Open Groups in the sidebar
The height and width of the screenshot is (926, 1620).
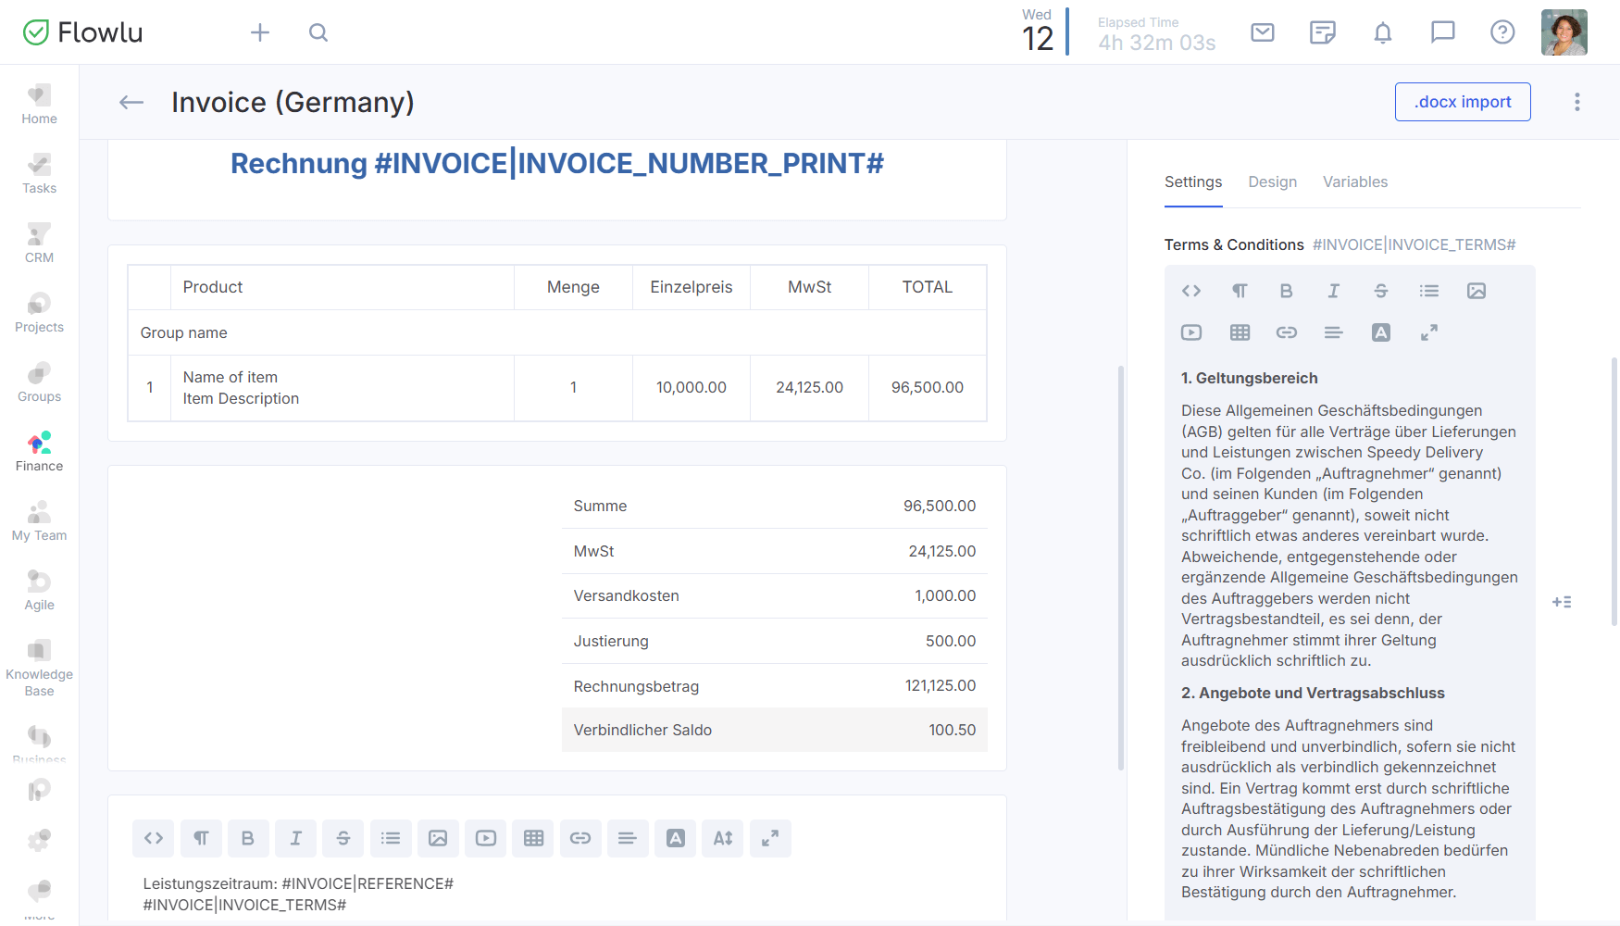tap(39, 382)
